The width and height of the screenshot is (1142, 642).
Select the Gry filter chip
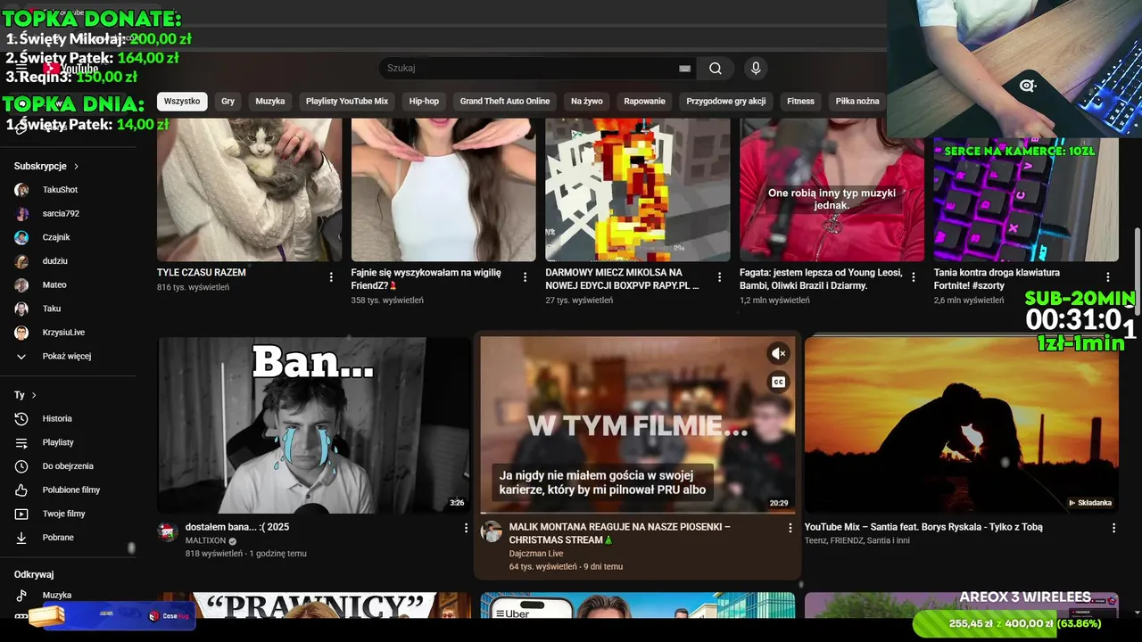(228, 102)
